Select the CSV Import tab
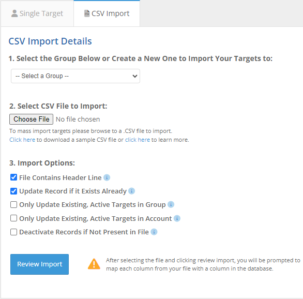 click(107, 13)
